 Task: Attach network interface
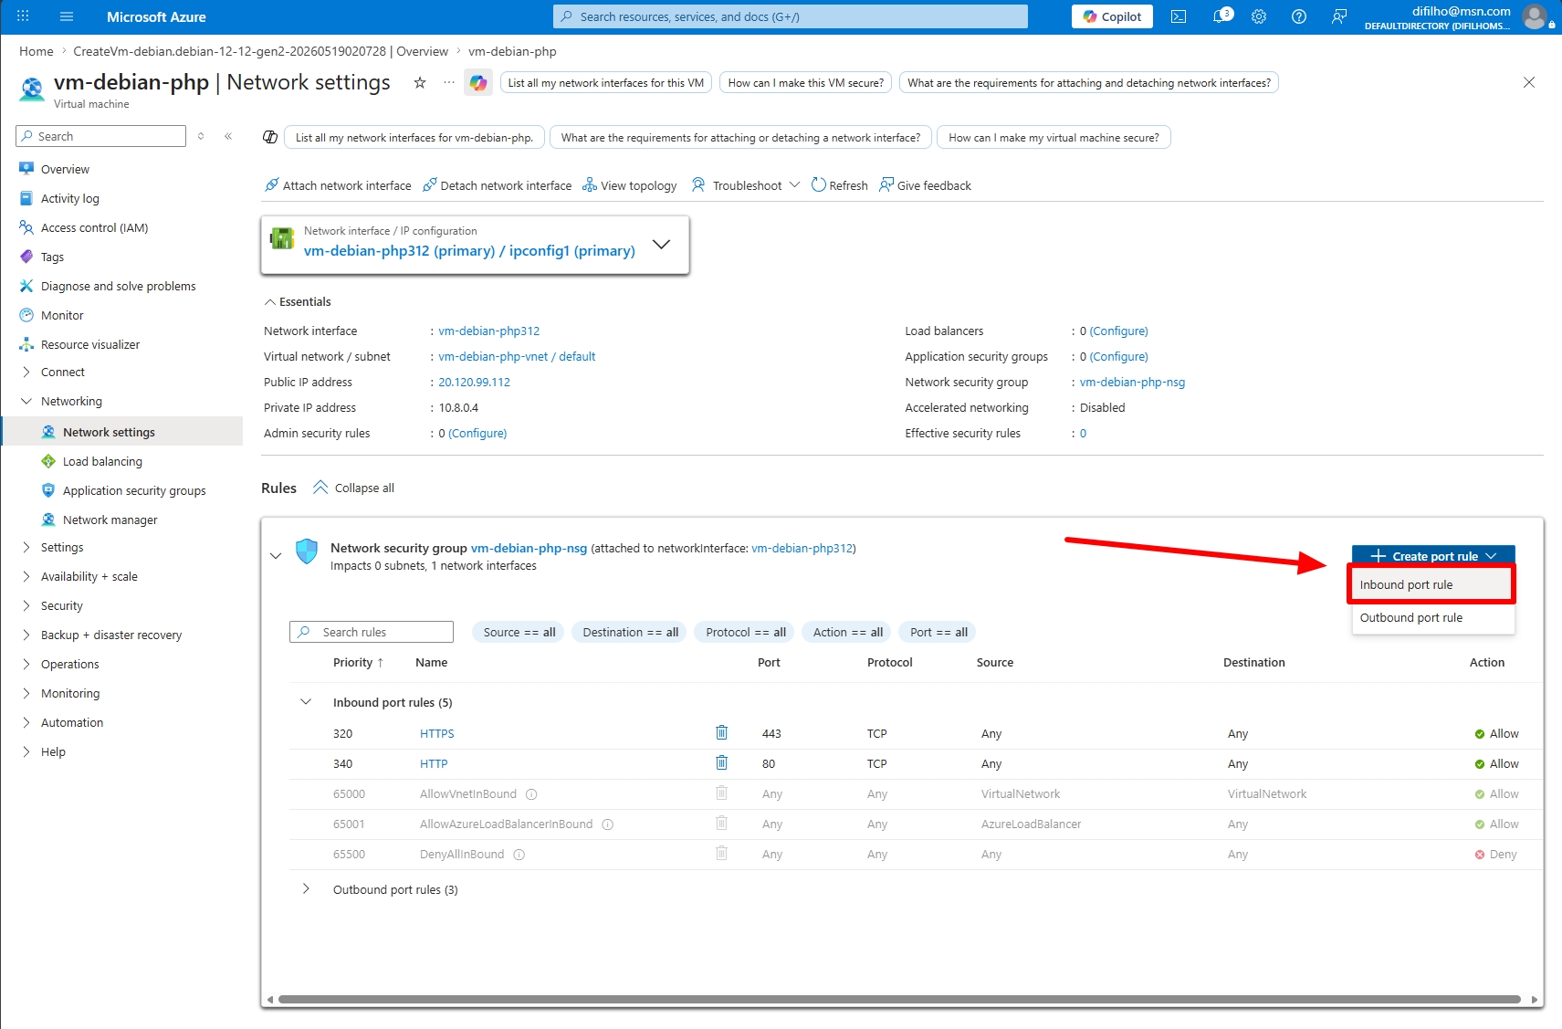click(338, 185)
